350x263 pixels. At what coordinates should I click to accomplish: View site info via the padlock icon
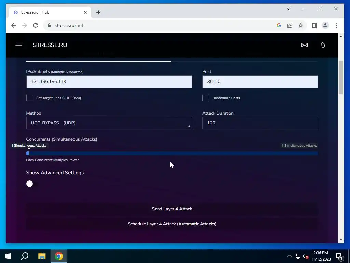49,25
